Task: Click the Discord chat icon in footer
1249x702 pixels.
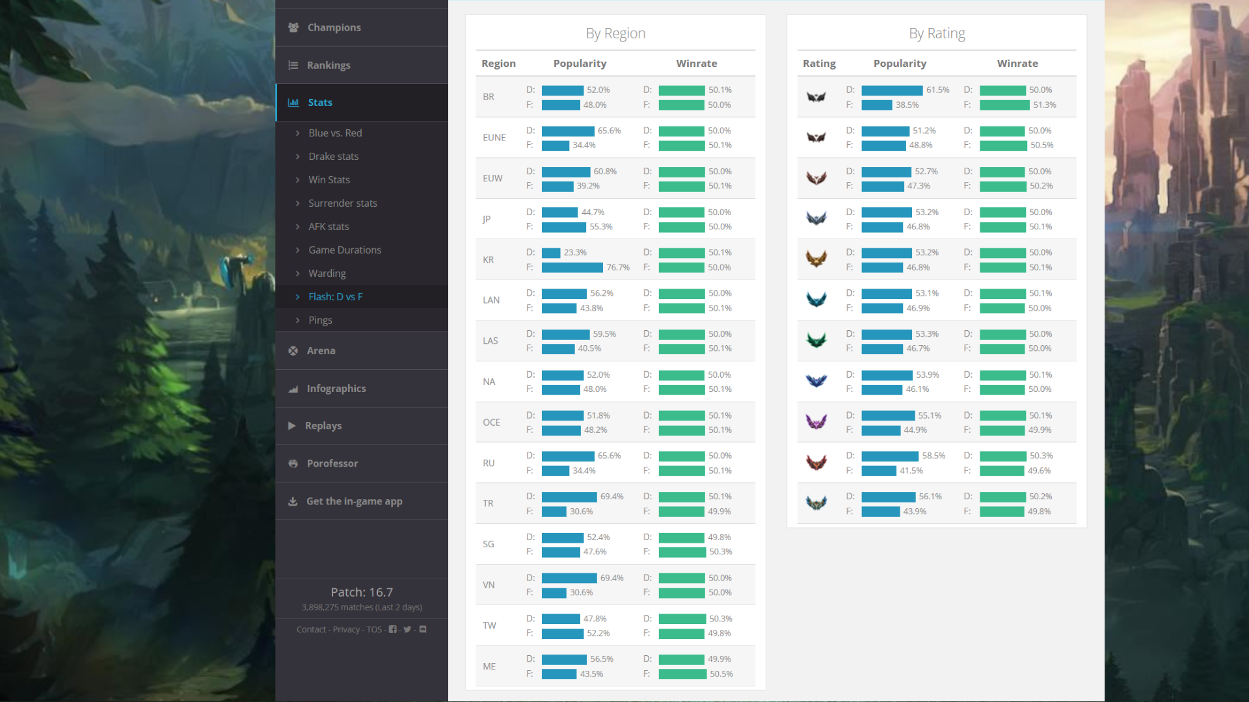Action: point(423,629)
